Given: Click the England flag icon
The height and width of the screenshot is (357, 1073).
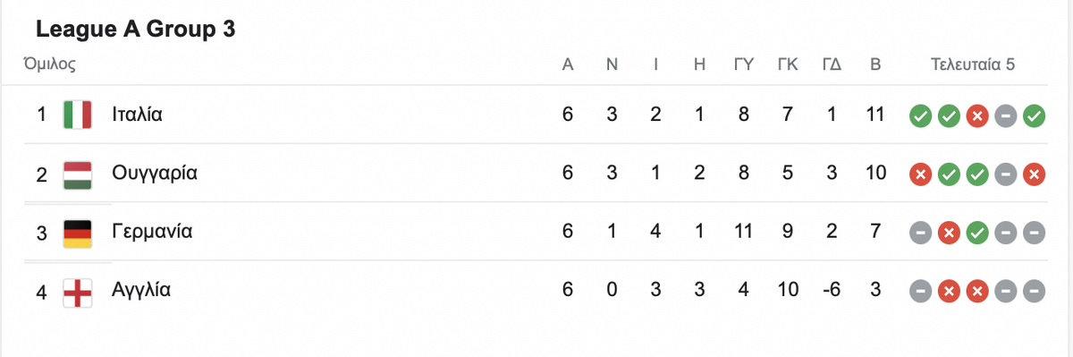Looking at the screenshot, I should (x=78, y=292).
